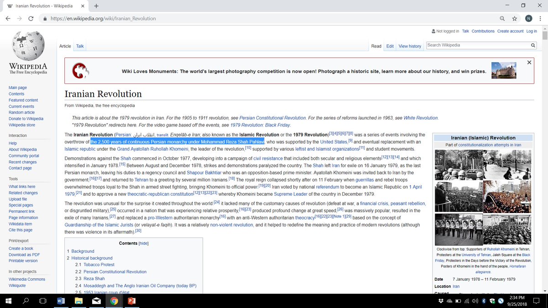Open the Windows Start menu
548x308 pixels.
tap(8, 301)
